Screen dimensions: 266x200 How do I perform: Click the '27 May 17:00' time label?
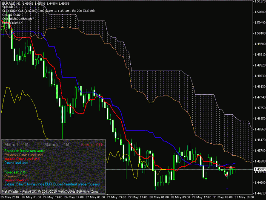coord(138,197)
